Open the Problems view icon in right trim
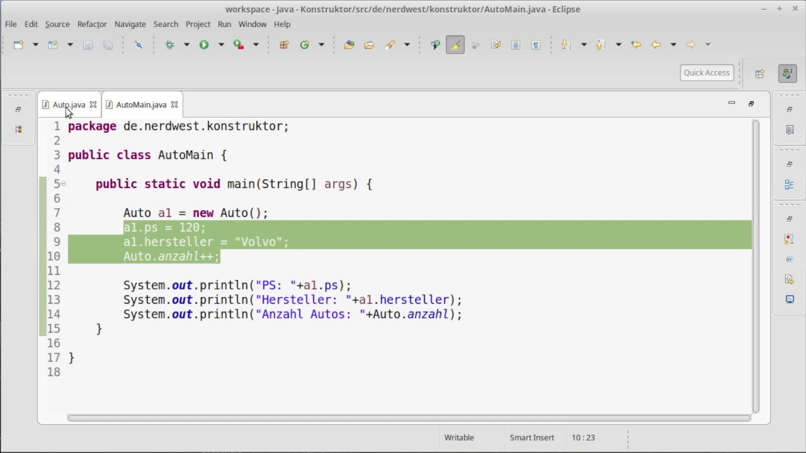The width and height of the screenshot is (806, 453). coord(790,239)
